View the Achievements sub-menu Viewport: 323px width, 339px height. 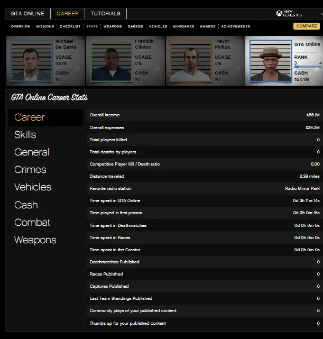click(x=235, y=26)
